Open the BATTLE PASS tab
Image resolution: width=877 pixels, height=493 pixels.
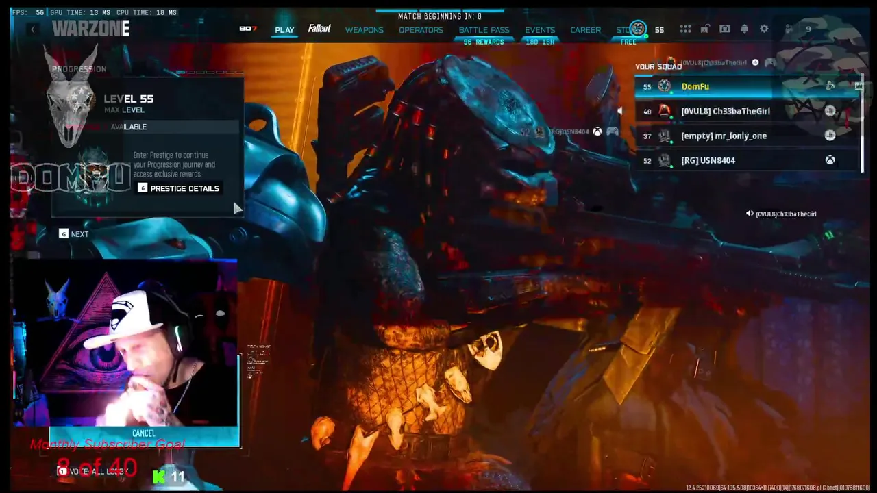[x=484, y=30]
